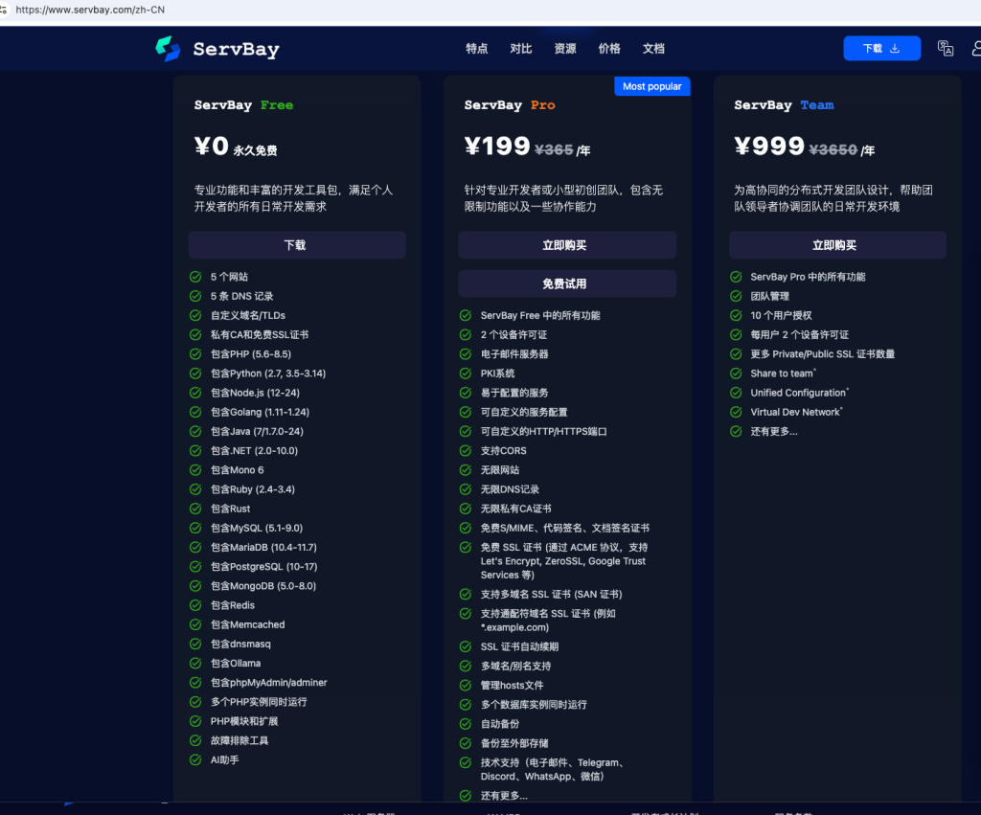
Task: Click 立即购买 in the ServBay Pro card
Action: [x=567, y=245]
